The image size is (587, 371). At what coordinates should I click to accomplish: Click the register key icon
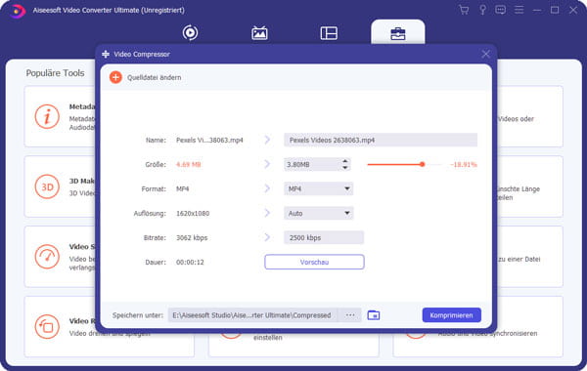(482, 10)
